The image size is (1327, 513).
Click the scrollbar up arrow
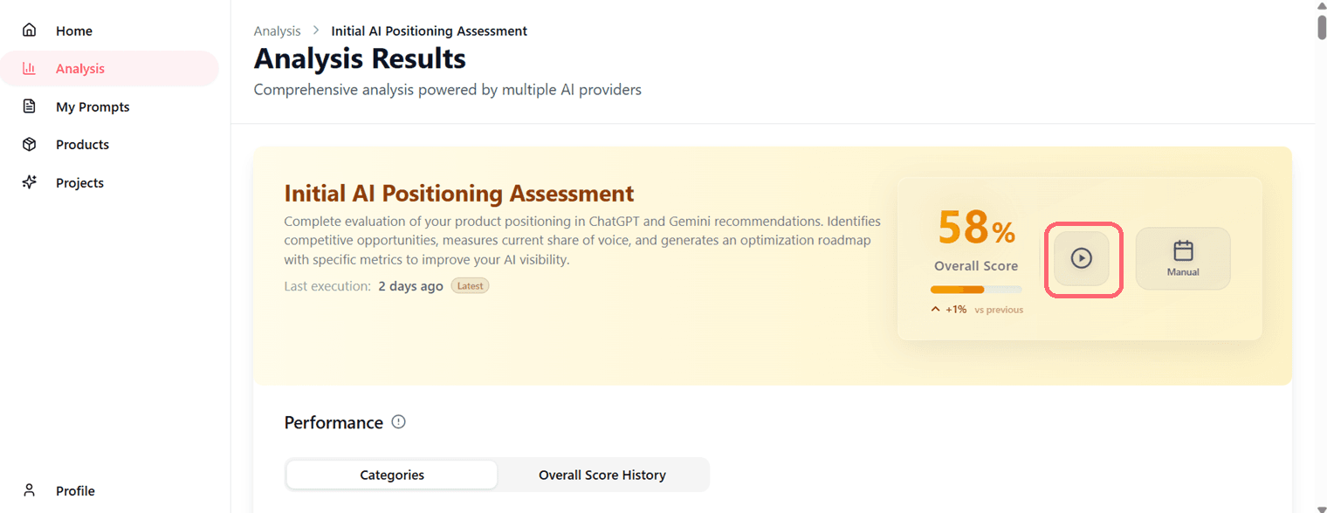(1321, 5)
